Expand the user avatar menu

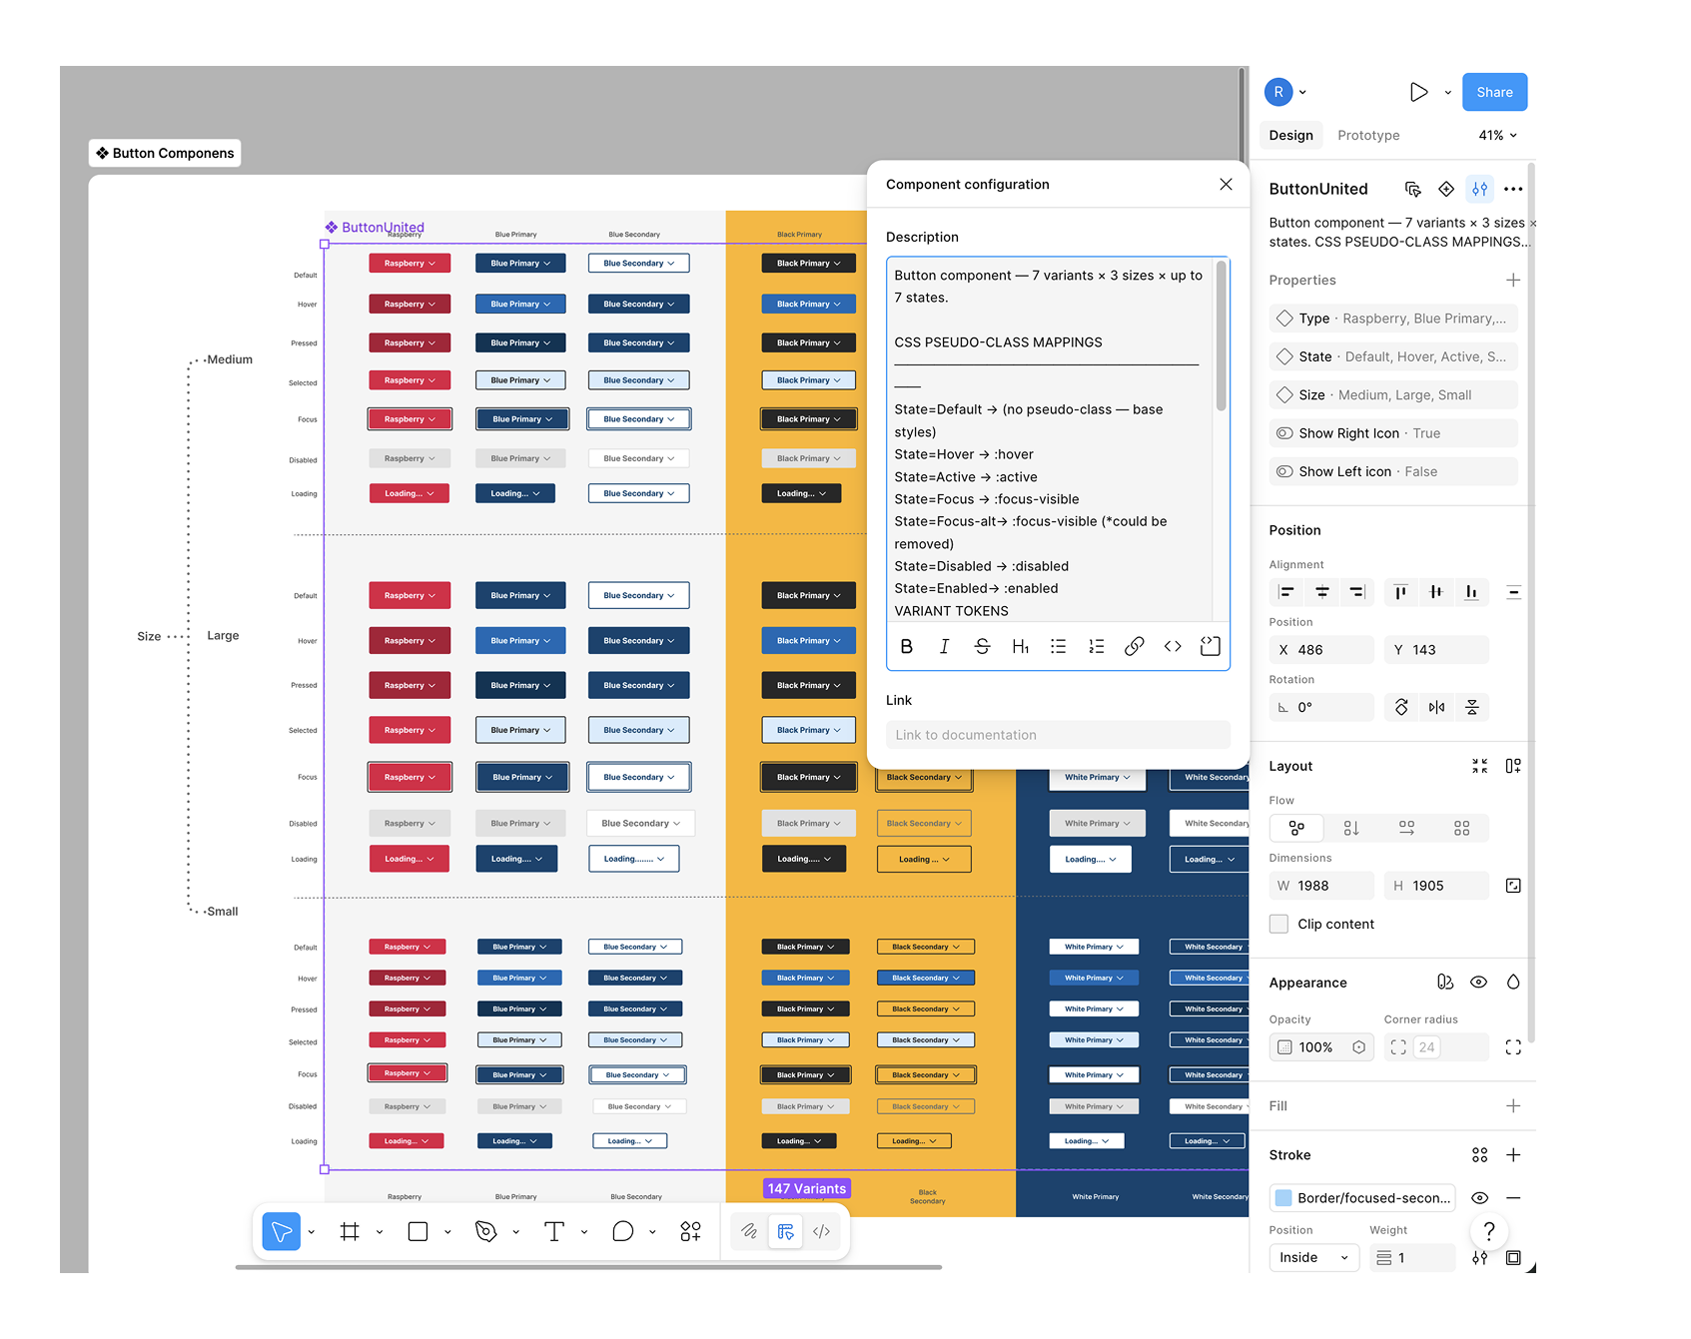click(1285, 92)
